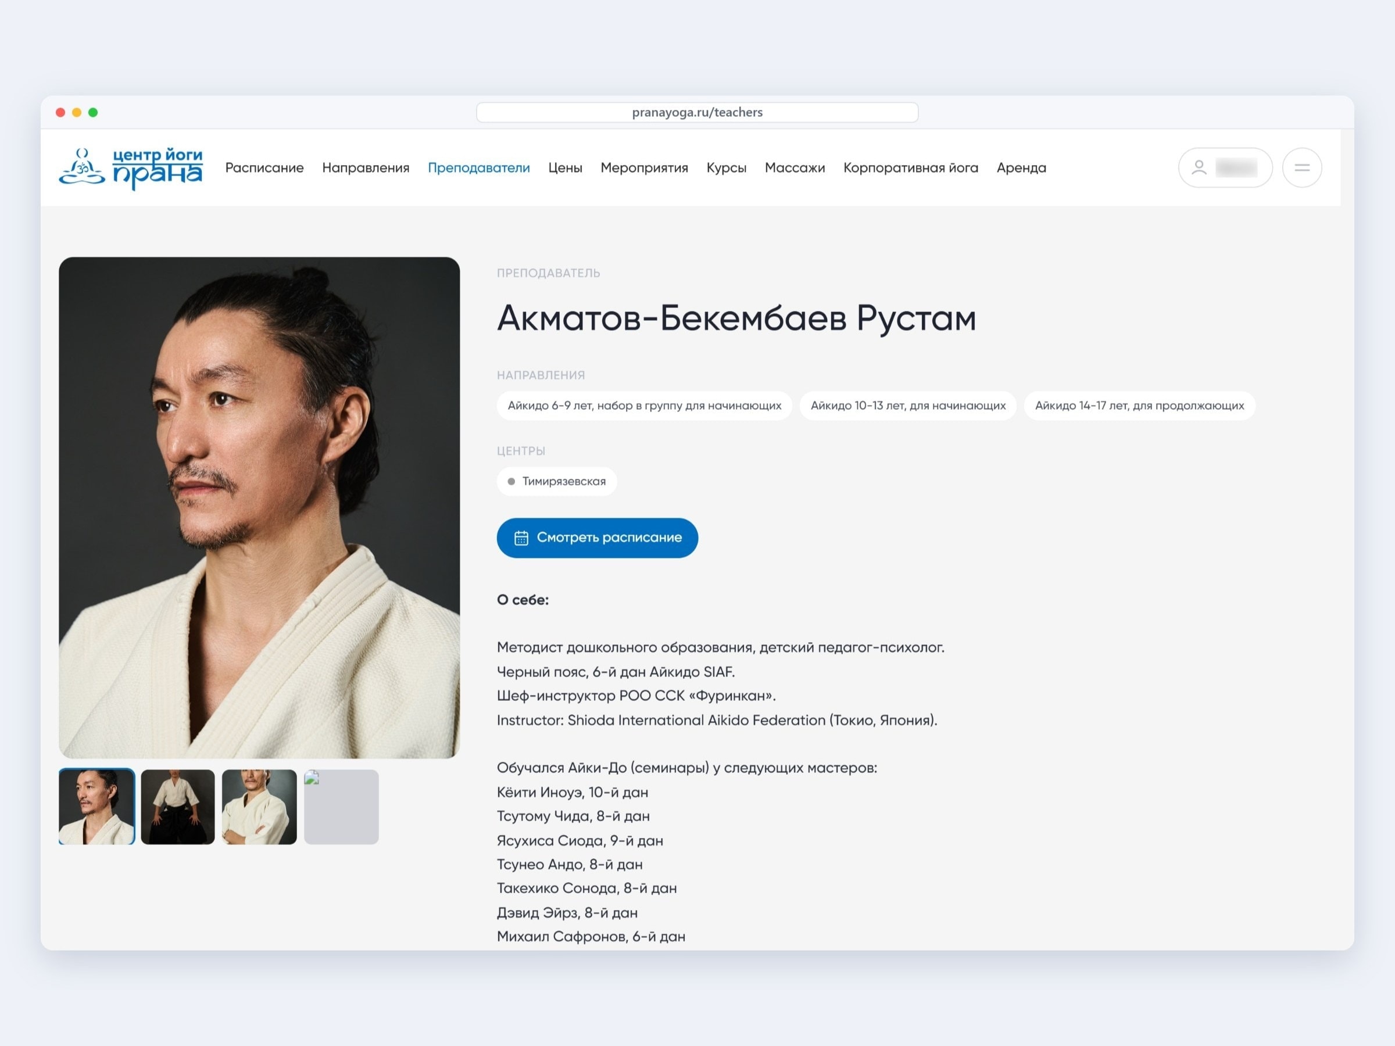Click the calendar icon in schedule button

521,538
